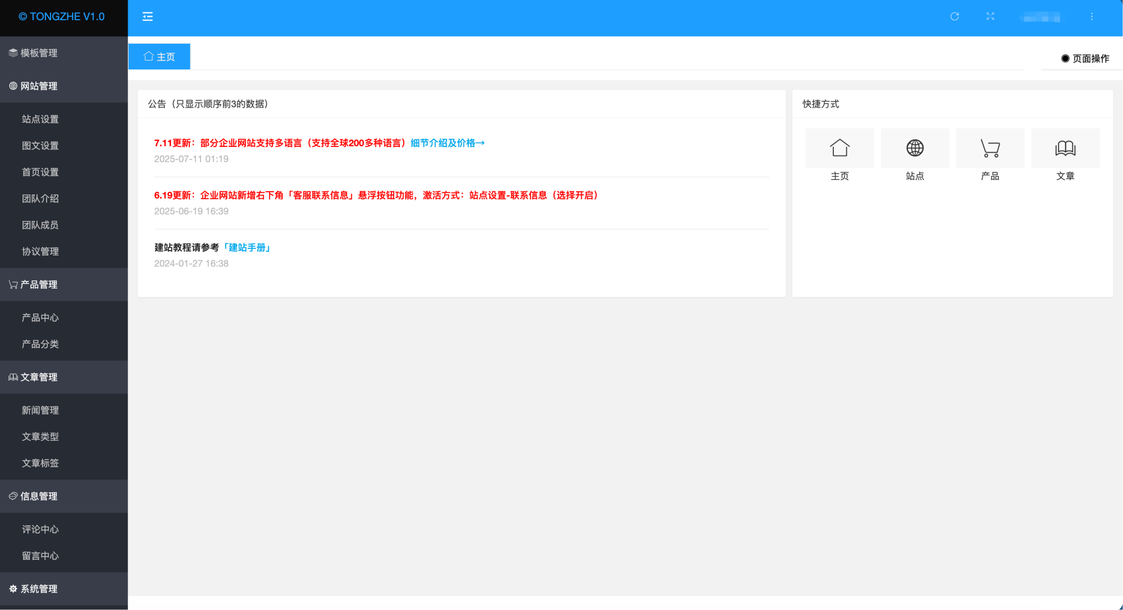Click the 6.19更新 announcement title
The height and width of the screenshot is (610, 1123).
pos(376,195)
